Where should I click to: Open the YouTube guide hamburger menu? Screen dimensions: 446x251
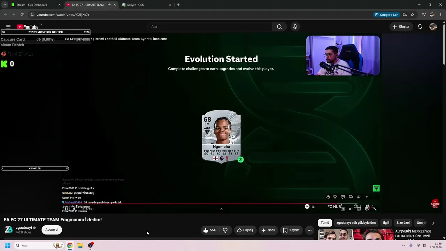coord(8,27)
